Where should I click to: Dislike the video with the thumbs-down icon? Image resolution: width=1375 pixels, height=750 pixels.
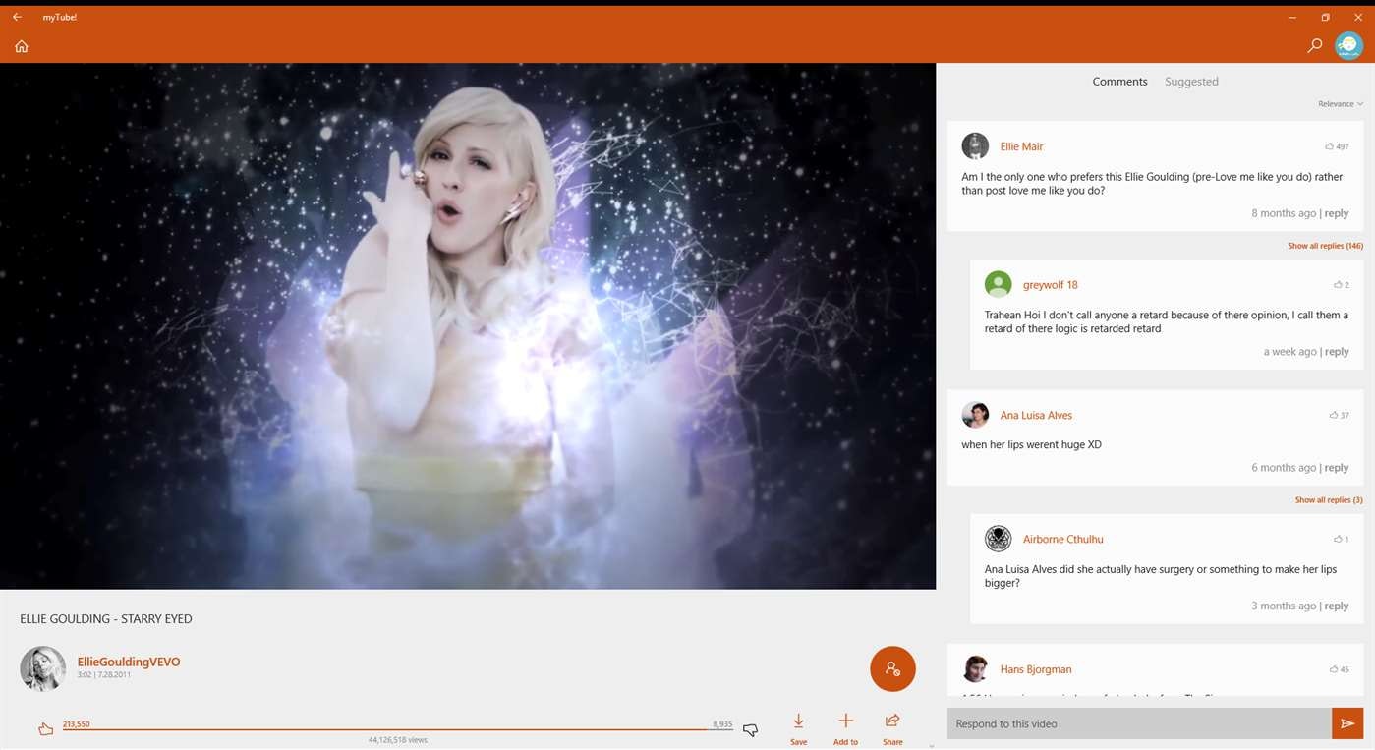(x=750, y=729)
